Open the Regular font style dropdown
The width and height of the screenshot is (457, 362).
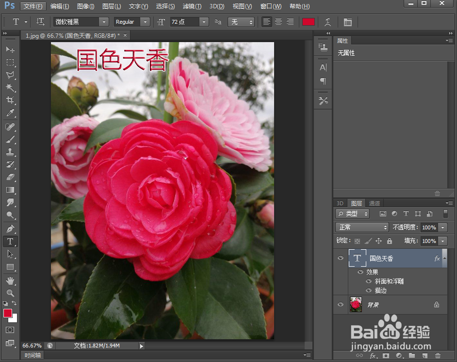click(x=145, y=22)
